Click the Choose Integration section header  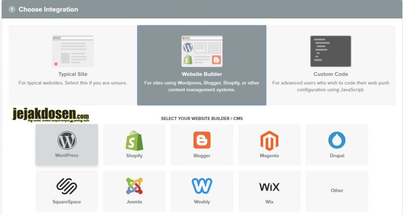202,9
